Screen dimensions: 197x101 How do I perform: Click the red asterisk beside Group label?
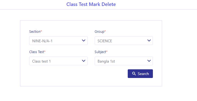click(105, 31)
